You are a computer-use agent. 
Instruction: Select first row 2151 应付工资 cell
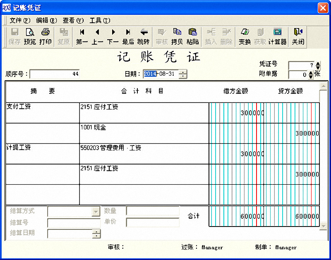144,113
